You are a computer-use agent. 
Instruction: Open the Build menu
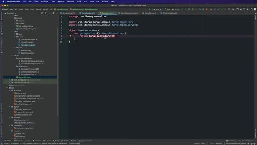[79, 2]
